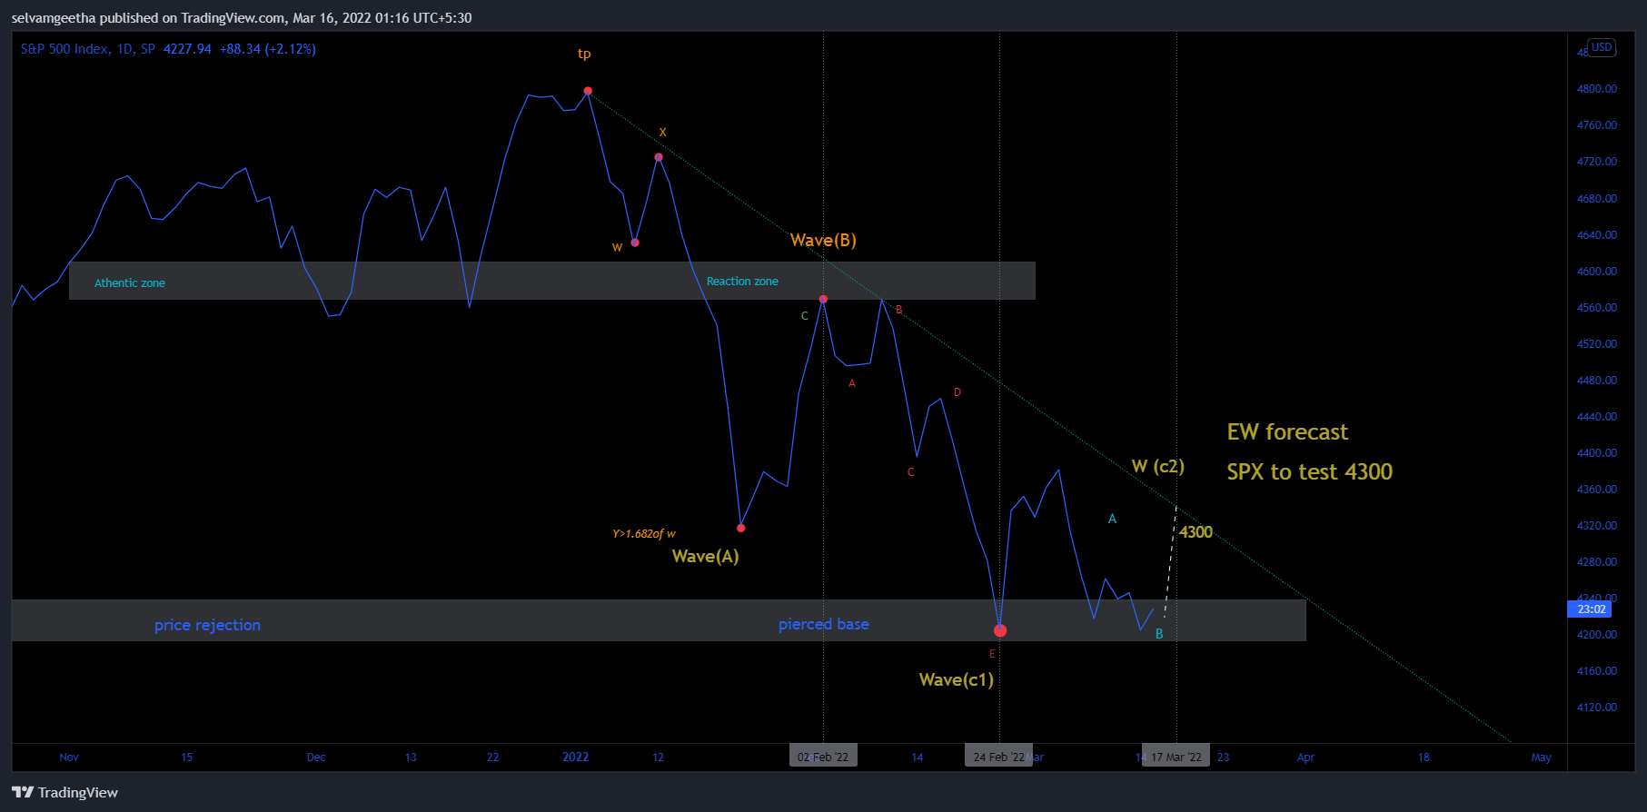Click the red 'E' wave label

coord(992,654)
